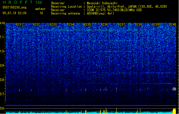The width and height of the screenshot is (179, 114).
Task: Select the ICOM IC-575 receiver description
Action: point(114,10)
